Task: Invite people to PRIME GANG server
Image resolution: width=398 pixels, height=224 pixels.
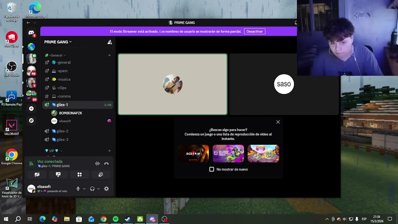Action: [x=110, y=42]
